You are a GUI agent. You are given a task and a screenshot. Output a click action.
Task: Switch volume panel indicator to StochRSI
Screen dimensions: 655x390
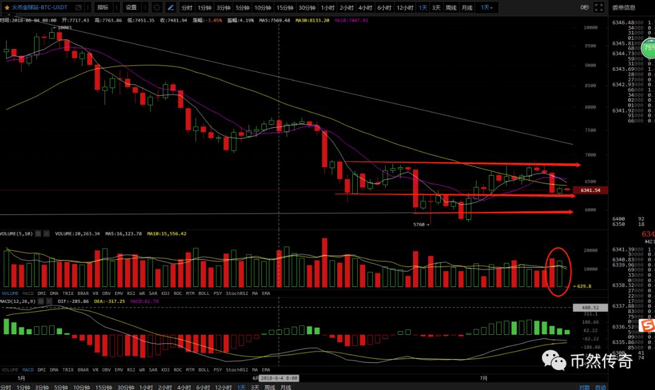pos(237,293)
